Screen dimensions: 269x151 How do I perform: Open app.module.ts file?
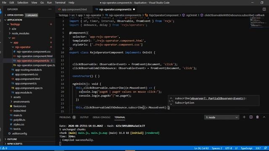[24, 92]
